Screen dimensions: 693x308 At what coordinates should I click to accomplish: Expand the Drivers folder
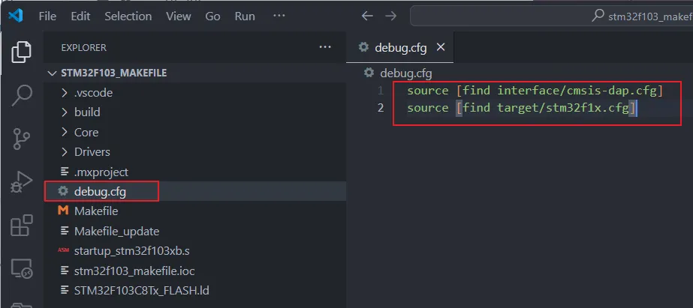(x=92, y=152)
